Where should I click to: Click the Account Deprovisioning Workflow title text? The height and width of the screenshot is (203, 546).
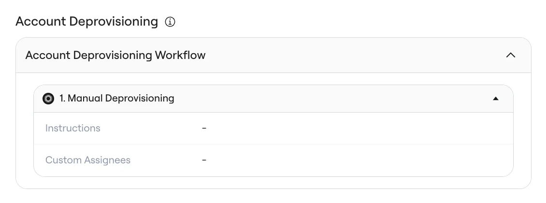click(x=115, y=55)
